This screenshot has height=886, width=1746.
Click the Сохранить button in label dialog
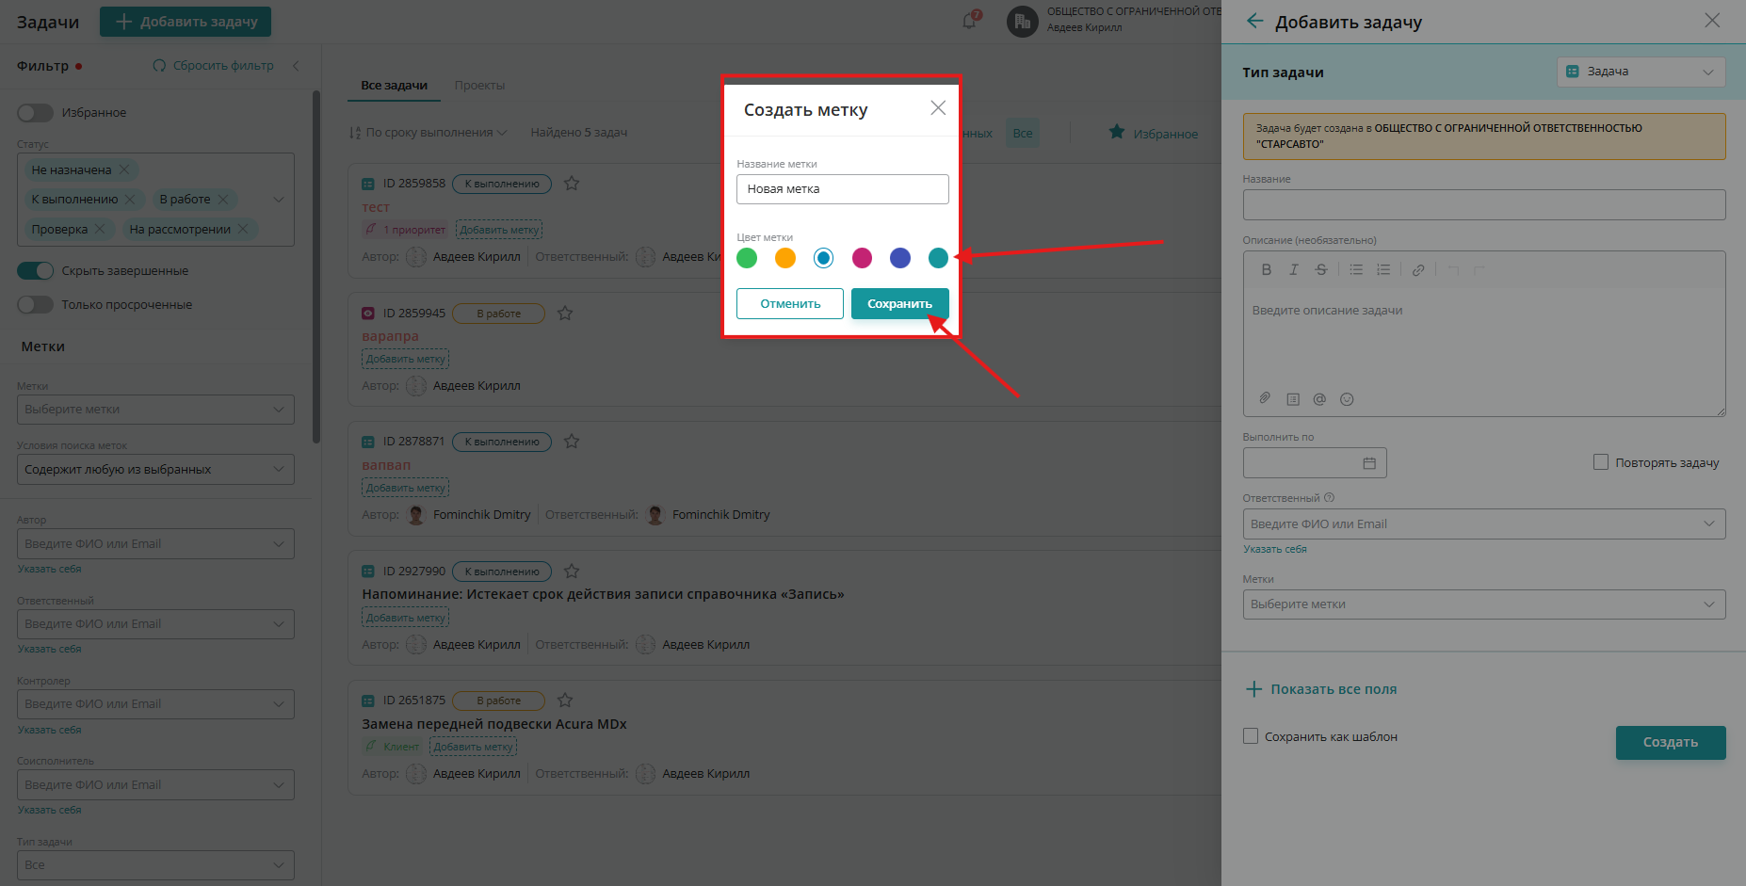(898, 304)
